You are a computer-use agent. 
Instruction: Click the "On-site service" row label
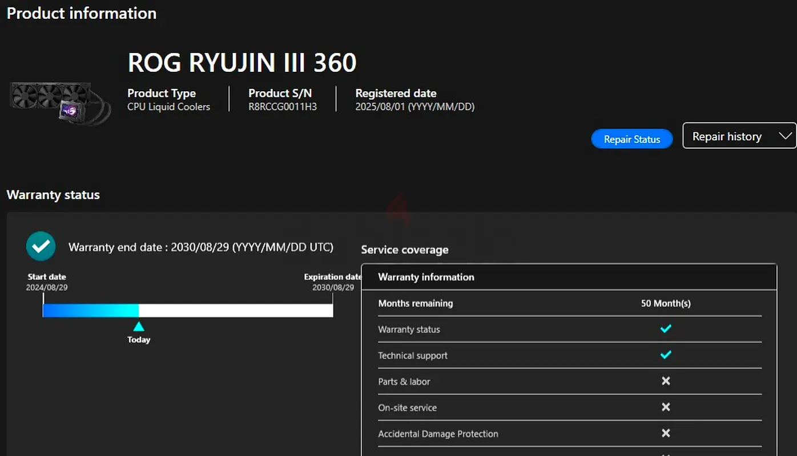tap(408, 408)
